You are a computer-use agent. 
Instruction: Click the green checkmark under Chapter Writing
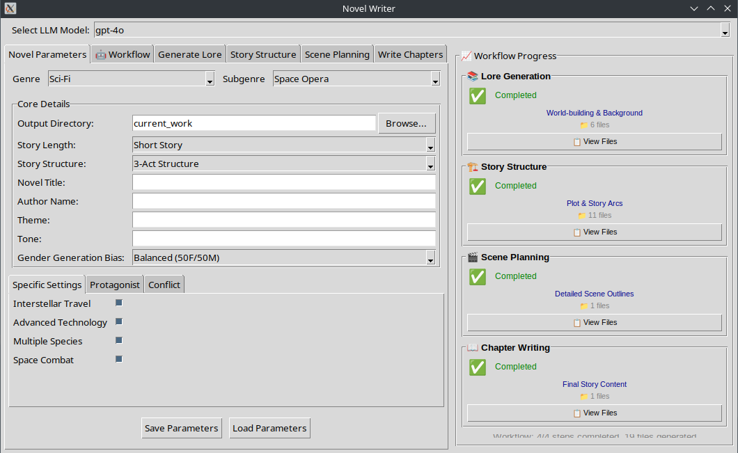[x=478, y=367]
